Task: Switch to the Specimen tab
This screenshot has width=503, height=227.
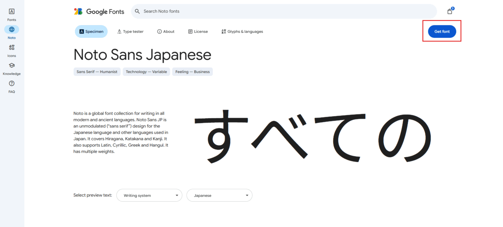Action: coord(91,32)
